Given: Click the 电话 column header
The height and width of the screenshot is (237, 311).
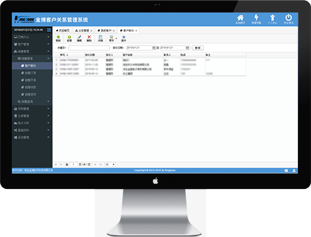Looking at the screenshot, I should point(193,55).
